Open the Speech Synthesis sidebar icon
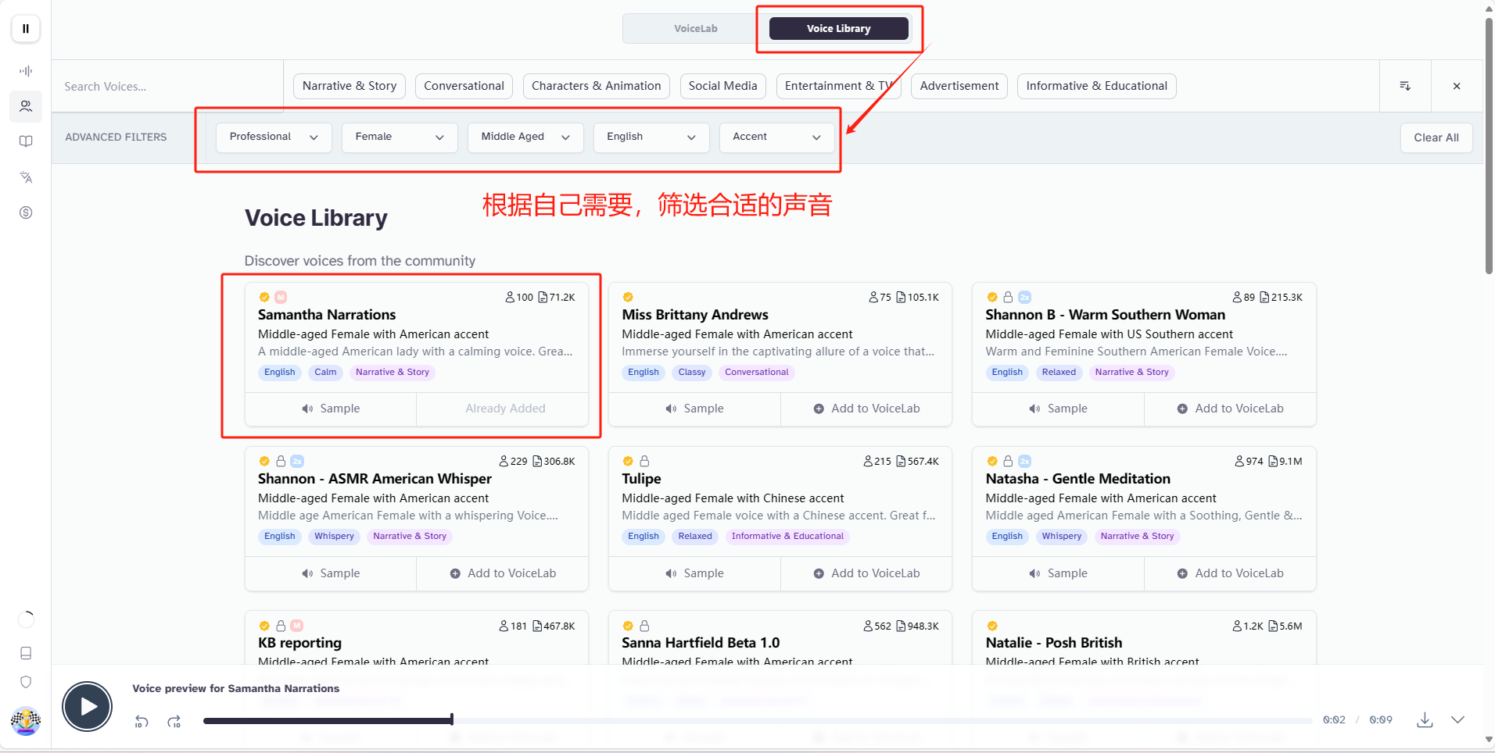 click(26, 71)
